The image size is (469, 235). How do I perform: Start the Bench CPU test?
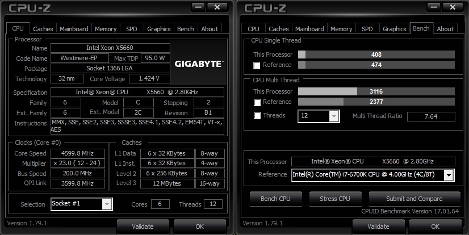275,199
